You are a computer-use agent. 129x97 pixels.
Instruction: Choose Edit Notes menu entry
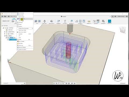[x=25, y=43]
